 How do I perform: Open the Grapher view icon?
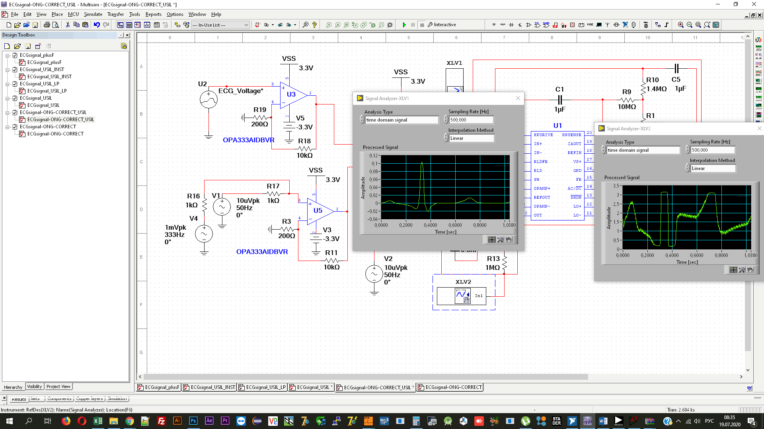tap(147, 25)
